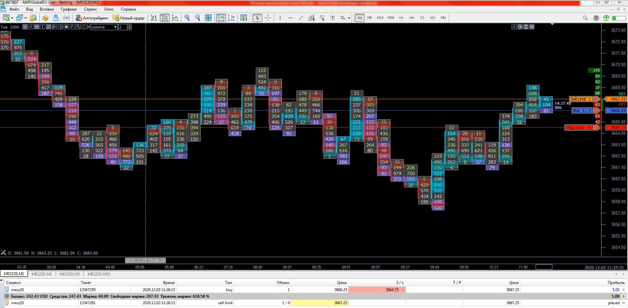Screen dimensions: 628x308
Task: Switch chart to bar chart type
Action: (x=154, y=18)
